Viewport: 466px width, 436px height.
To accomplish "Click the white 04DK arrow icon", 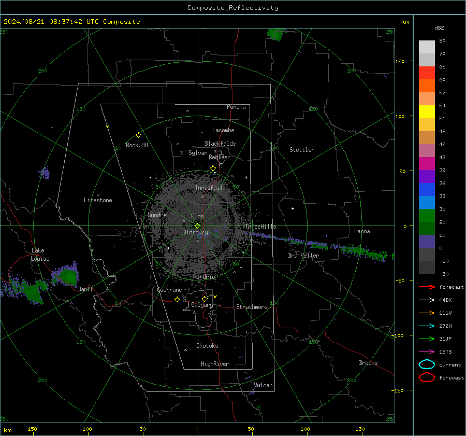I will 427,300.
